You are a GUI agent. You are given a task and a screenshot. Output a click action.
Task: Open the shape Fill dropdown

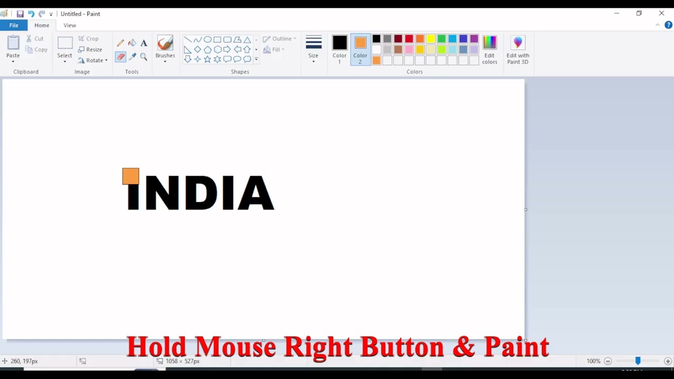274,49
